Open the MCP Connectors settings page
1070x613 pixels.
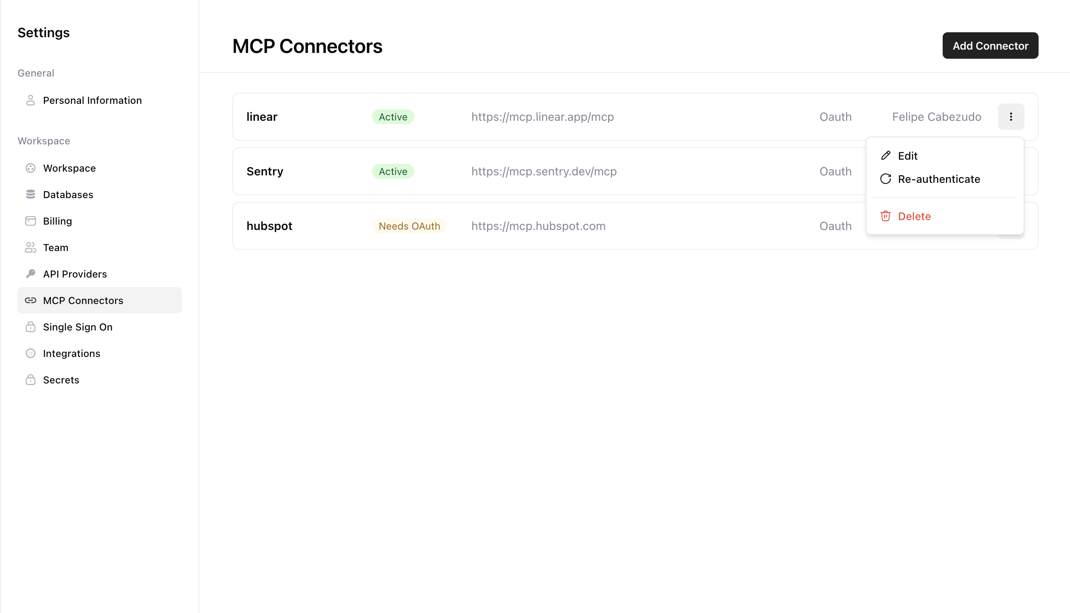pos(83,301)
